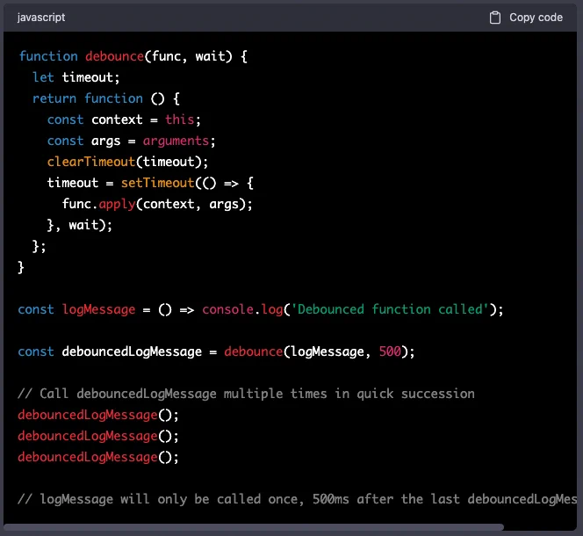Click the number 500 in the debounce call
This screenshot has height=536, width=583.
[x=390, y=351]
